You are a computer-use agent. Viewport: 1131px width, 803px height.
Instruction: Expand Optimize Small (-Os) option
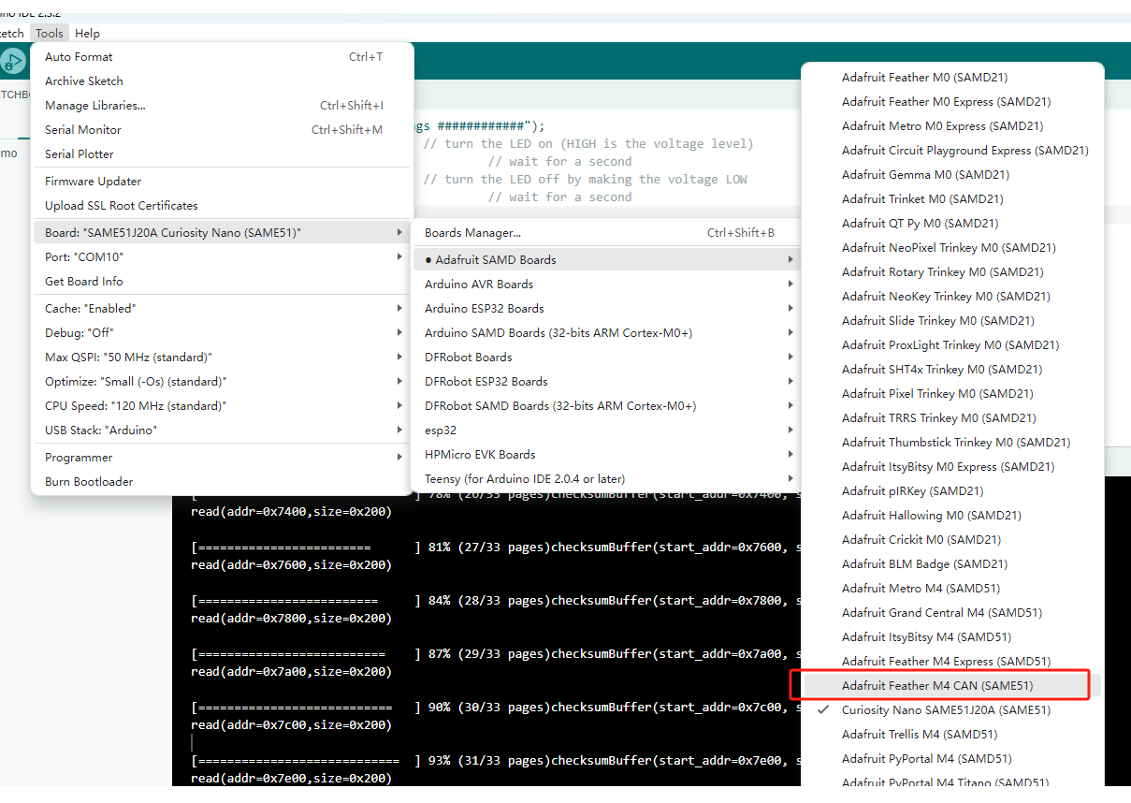pyautogui.click(x=223, y=382)
